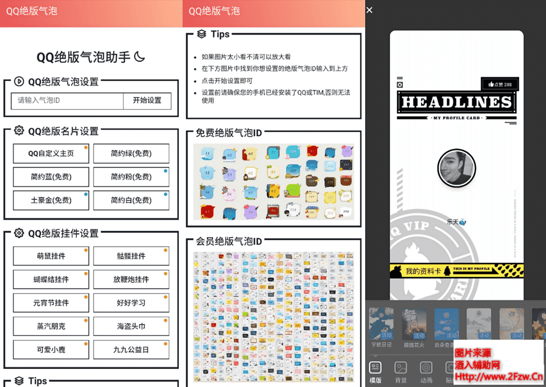Switch to the 背景 tab

[x=401, y=372]
